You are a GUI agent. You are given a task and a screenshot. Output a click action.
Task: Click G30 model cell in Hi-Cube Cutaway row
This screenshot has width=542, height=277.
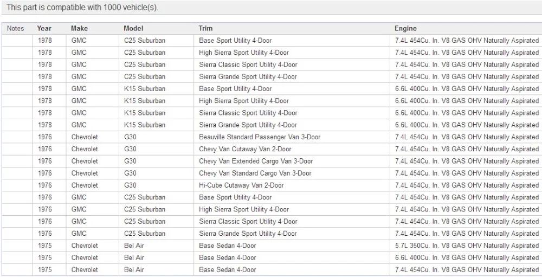156,185
